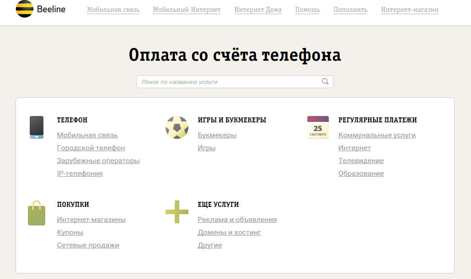The image size is (471, 279).
Task: Focus the service name search field
Action: point(229,82)
